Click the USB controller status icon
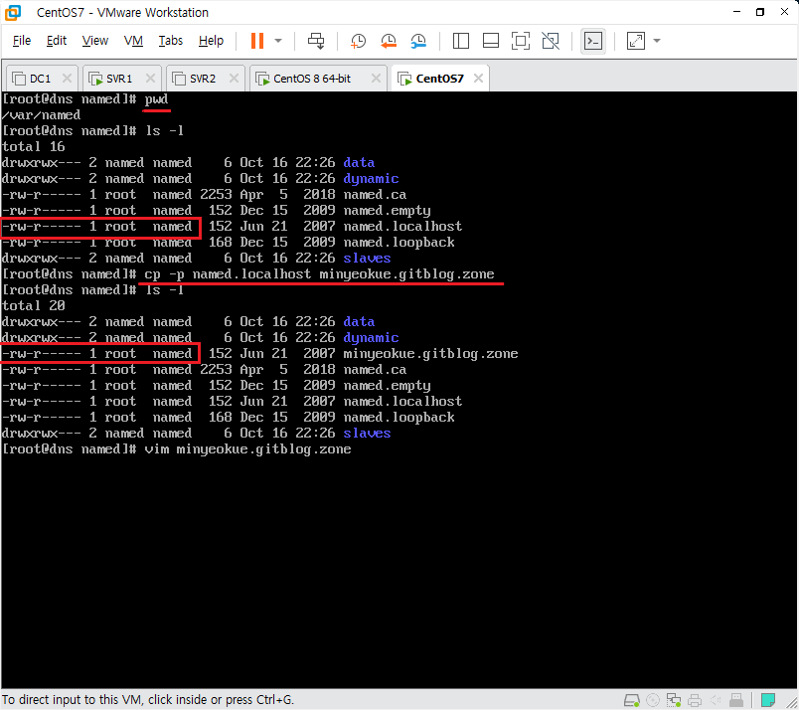799x710 pixels. [736, 700]
